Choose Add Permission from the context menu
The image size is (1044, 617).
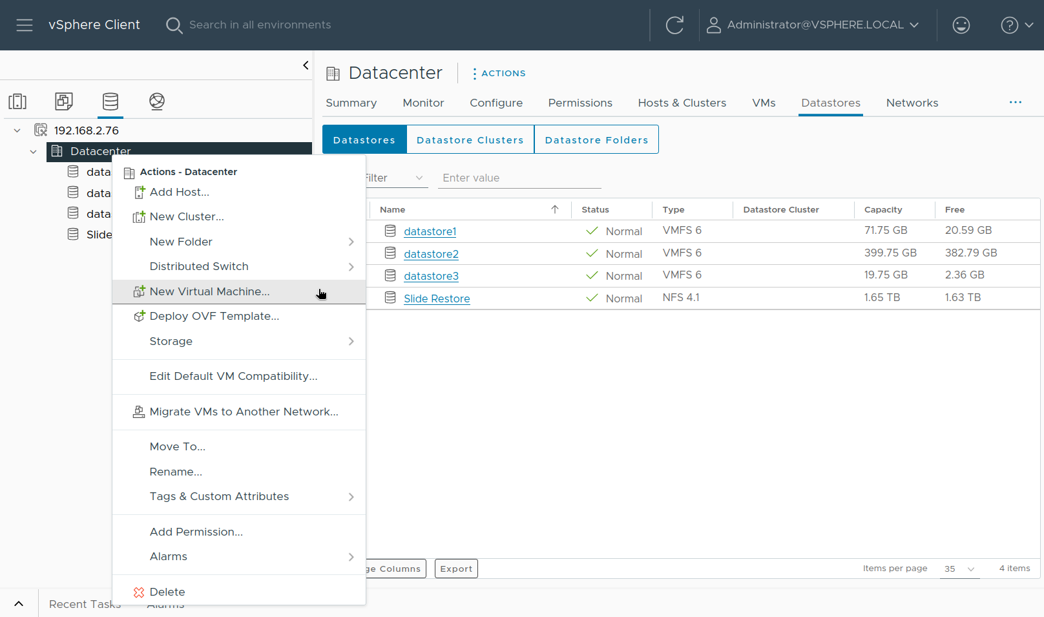pyautogui.click(x=239, y=532)
